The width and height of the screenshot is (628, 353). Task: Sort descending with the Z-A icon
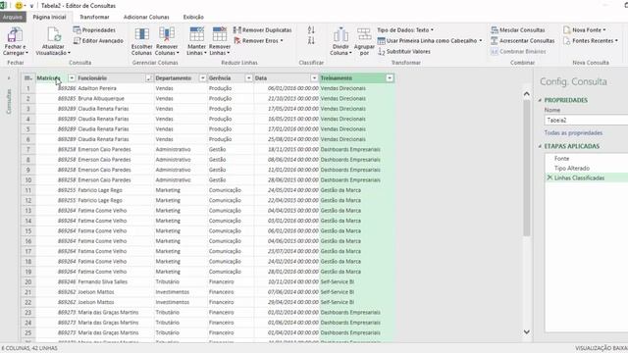[x=311, y=40]
